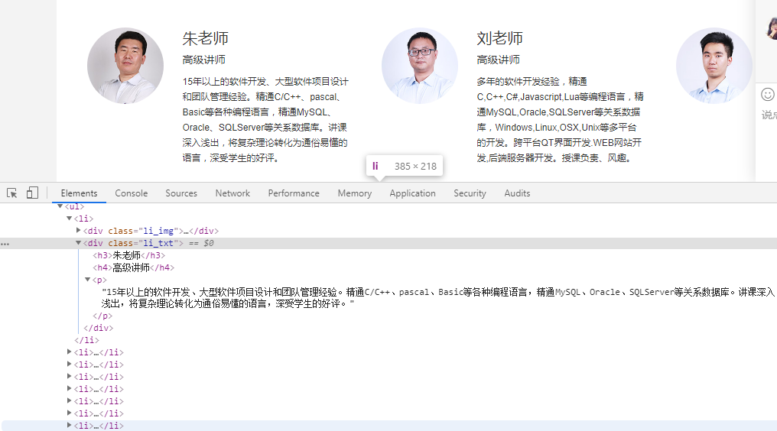This screenshot has height=431, width=777.
Task: Expand the third li node
Action: tap(70, 364)
